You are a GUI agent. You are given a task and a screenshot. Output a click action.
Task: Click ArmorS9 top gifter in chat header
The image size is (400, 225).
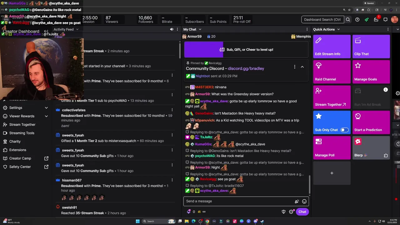tap(192, 37)
